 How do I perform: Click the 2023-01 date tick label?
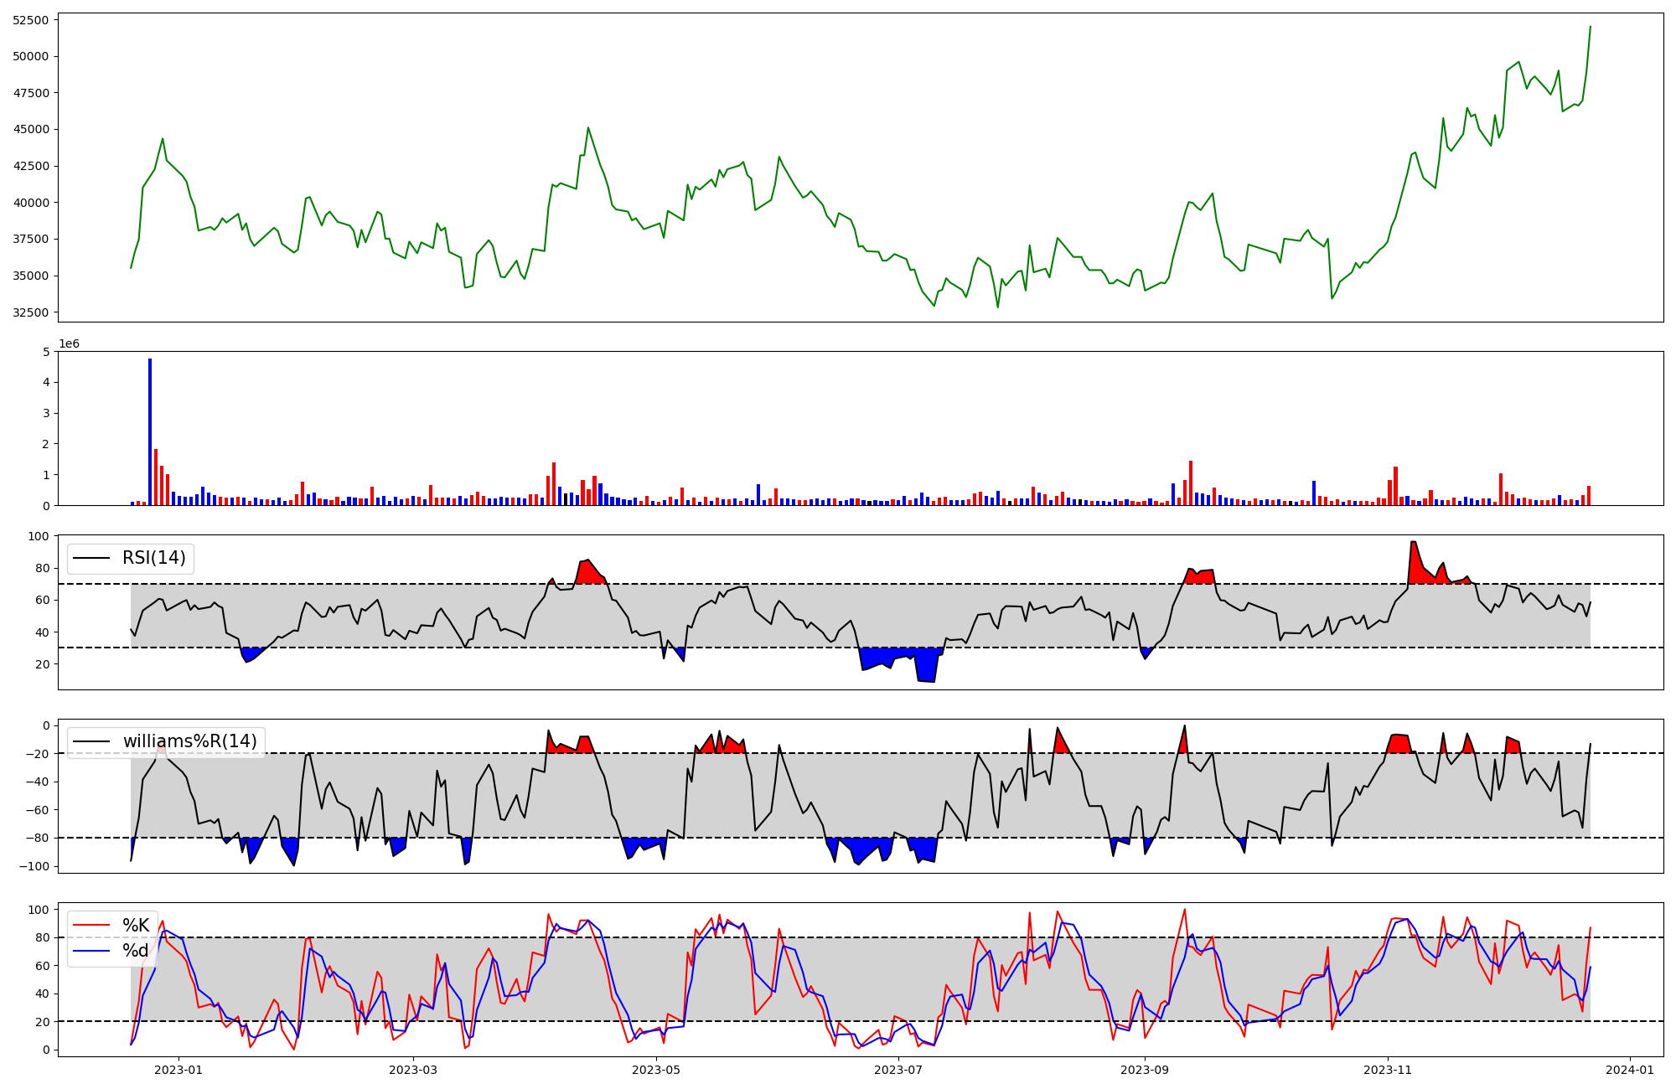pos(178,1070)
